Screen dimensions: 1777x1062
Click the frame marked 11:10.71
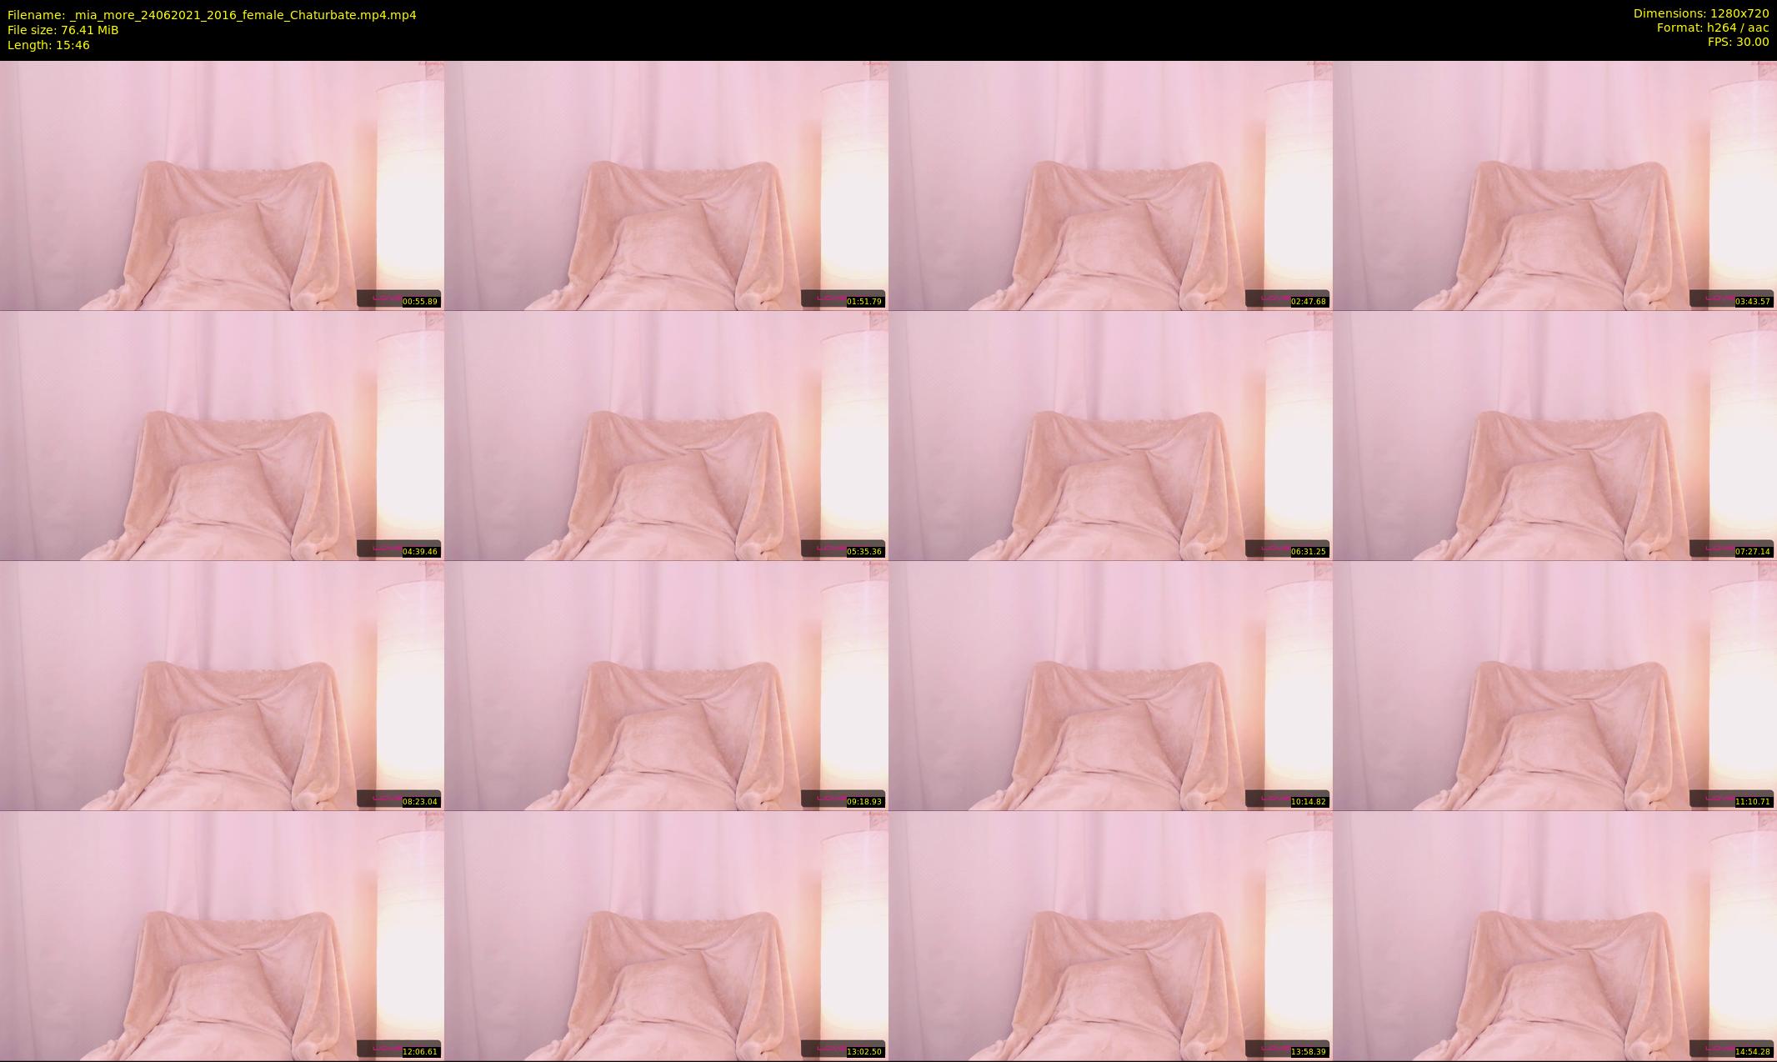tap(1554, 685)
